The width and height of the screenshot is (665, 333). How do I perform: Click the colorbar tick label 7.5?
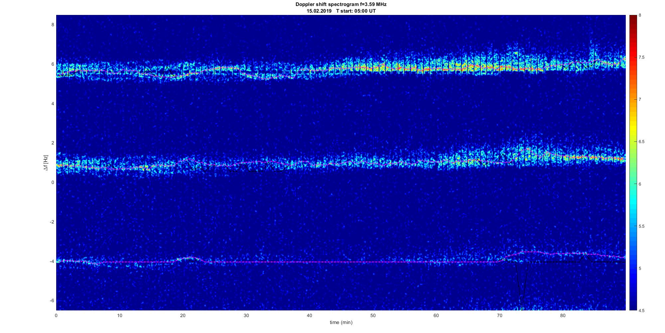click(642, 57)
